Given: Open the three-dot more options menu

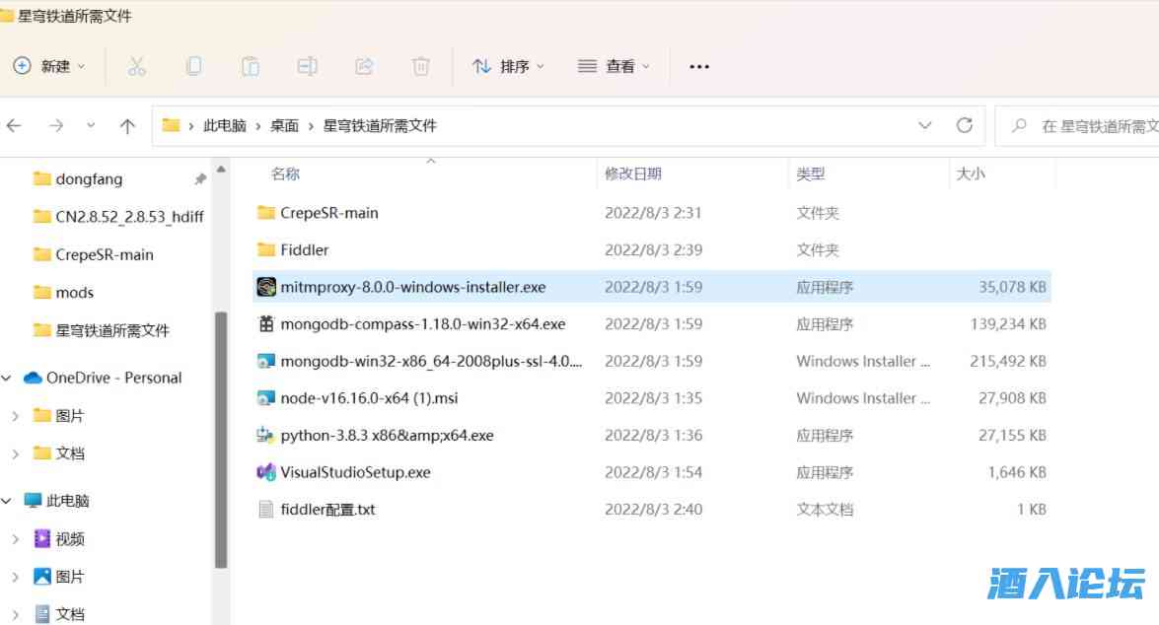Looking at the screenshot, I should click(699, 66).
